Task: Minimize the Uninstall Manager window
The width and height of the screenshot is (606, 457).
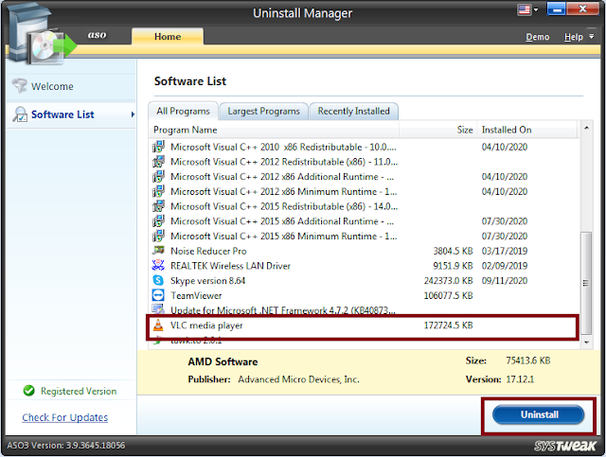Action: [x=557, y=9]
